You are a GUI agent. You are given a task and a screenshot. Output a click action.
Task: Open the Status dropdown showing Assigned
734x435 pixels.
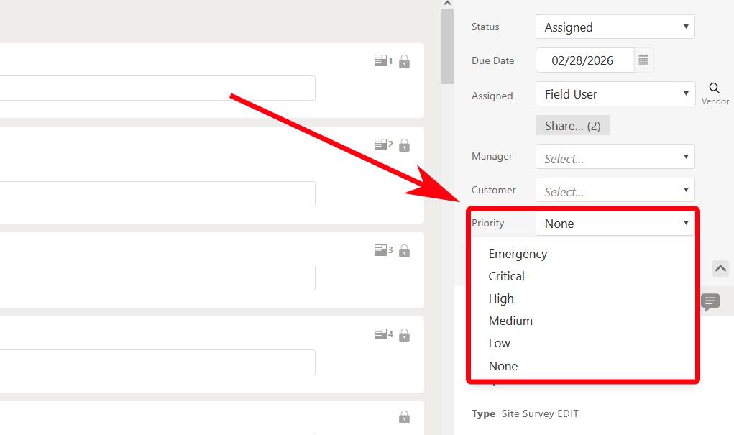click(615, 27)
